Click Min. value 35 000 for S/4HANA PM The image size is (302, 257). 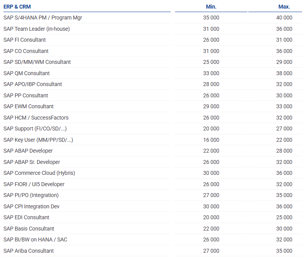click(x=211, y=18)
